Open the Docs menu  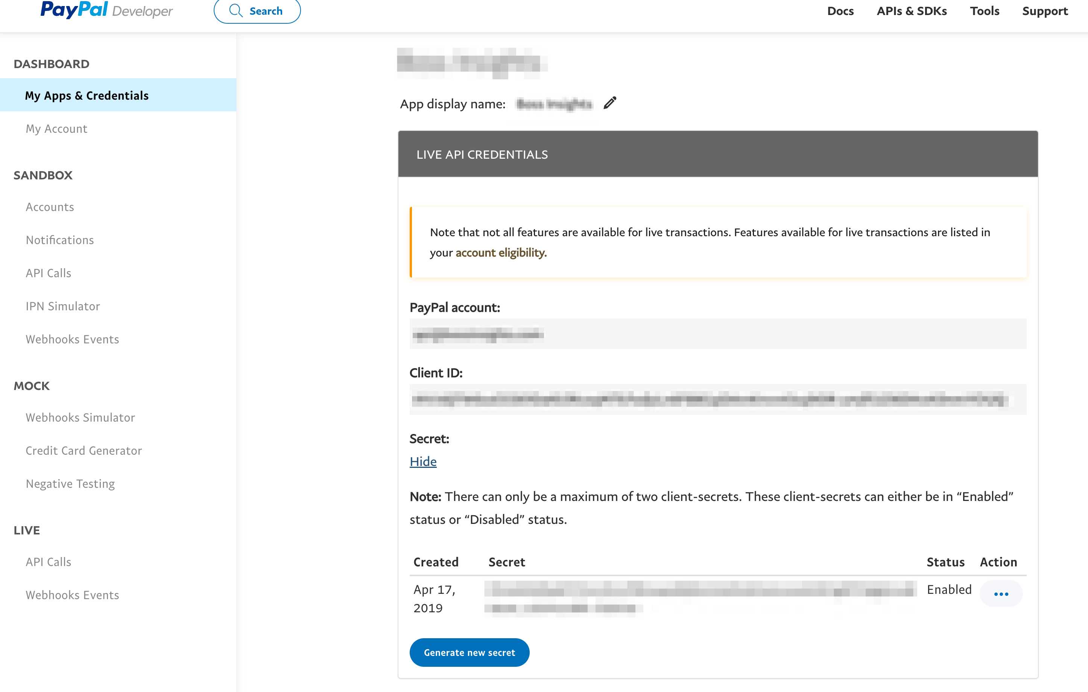coord(840,11)
